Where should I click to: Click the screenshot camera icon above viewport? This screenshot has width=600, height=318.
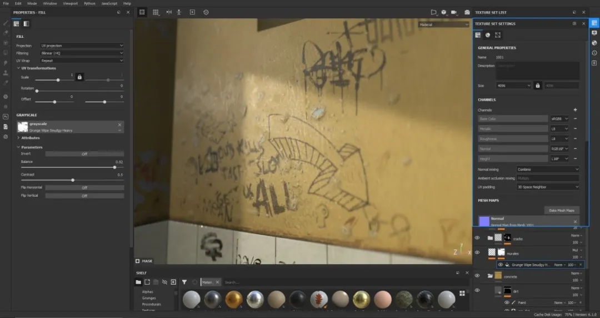[467, 12]
